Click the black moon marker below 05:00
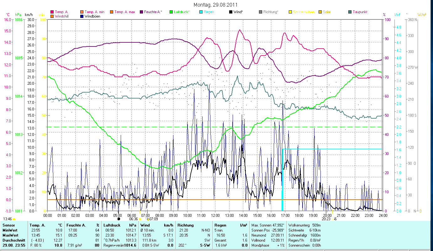433x251 pixels. [x=119, y=219]
